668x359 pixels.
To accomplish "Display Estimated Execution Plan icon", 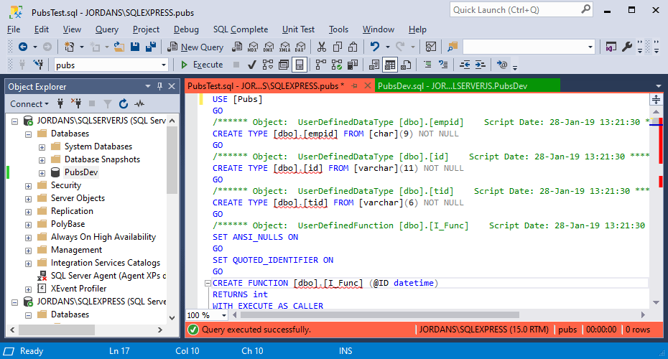I will click(x=267, y=65).
